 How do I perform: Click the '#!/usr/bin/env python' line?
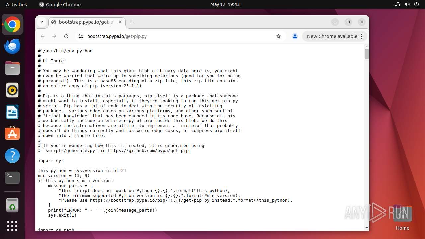(65, 51)
